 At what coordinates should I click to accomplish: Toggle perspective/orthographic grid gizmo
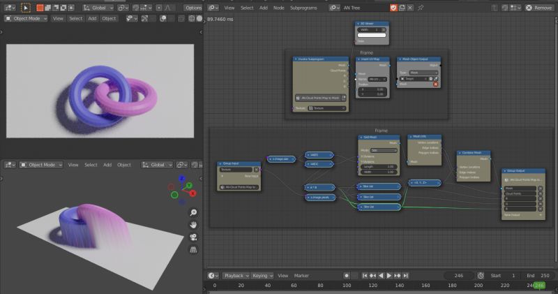coord(193,250)
